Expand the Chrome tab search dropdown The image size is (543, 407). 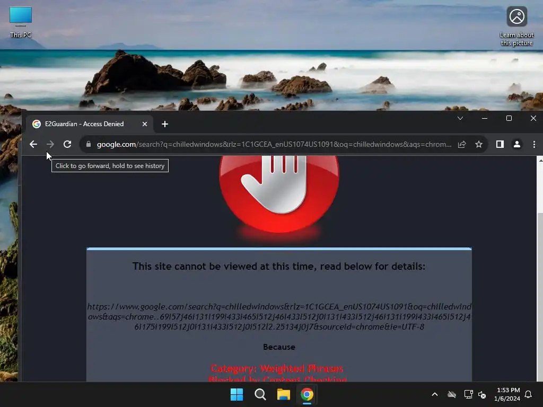460,118
